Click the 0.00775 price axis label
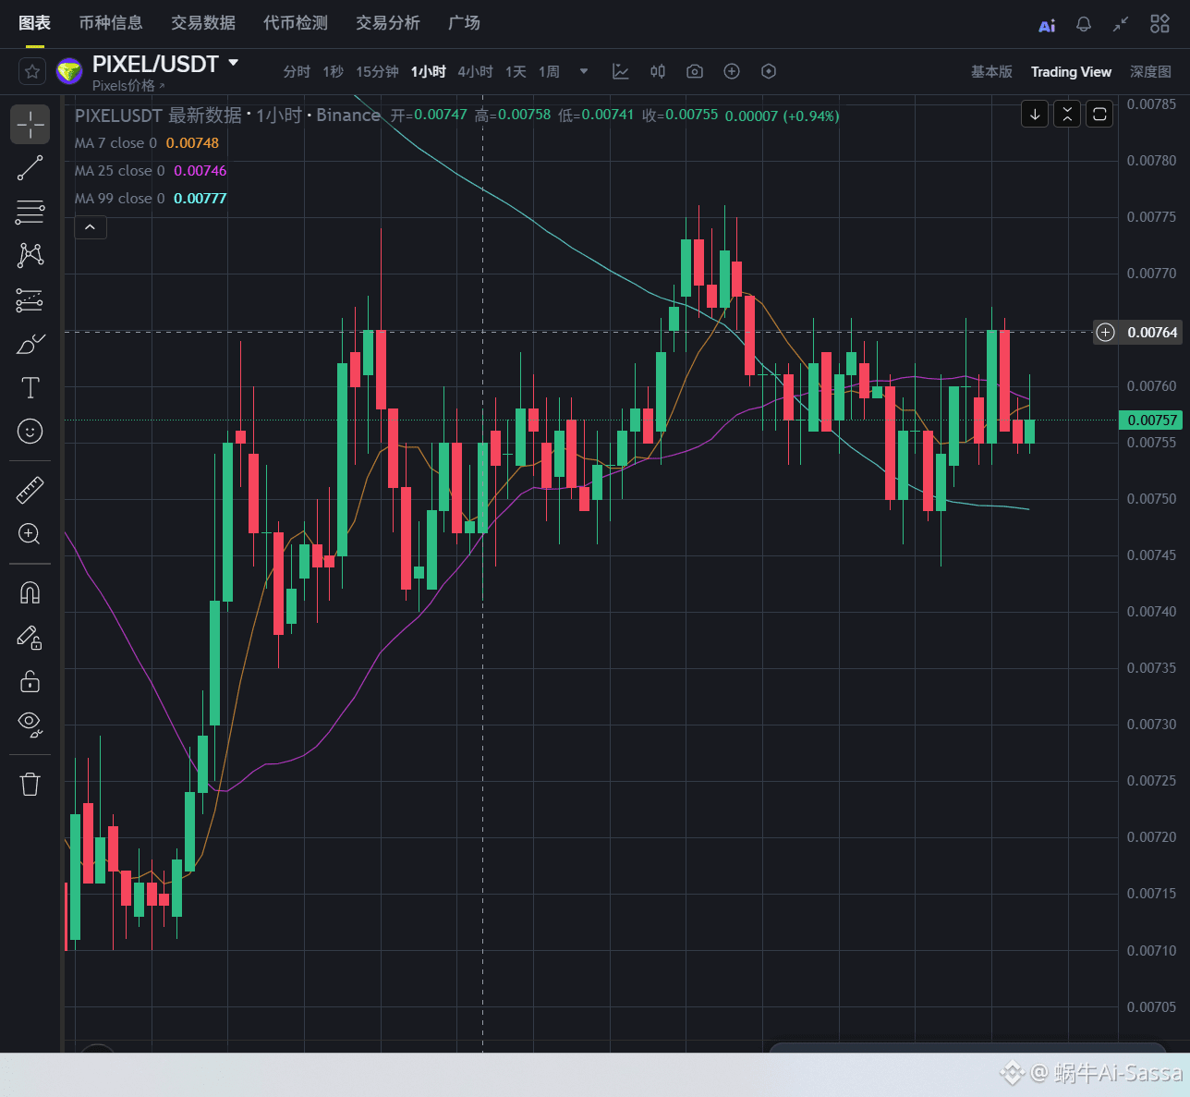The image size is (1190, 1097). click(1151, 217)
